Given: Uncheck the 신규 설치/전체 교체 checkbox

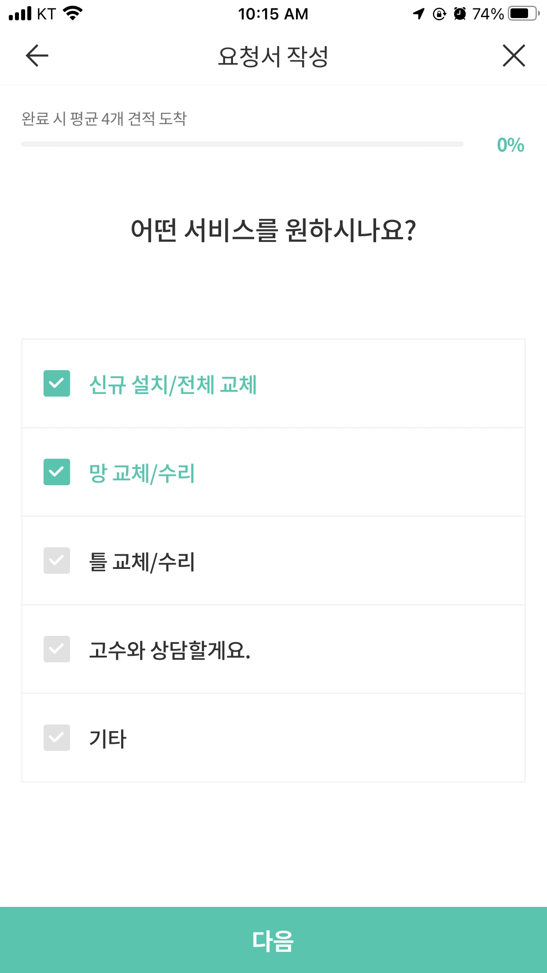Looking at the screenshot, I should [57, 383].
